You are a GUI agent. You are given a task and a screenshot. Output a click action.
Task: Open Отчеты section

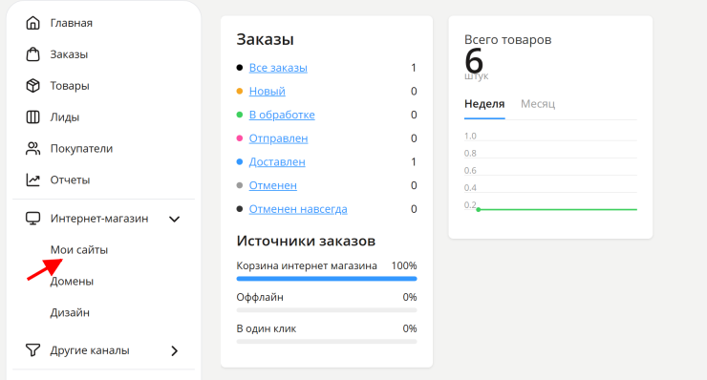click(71, 179)
